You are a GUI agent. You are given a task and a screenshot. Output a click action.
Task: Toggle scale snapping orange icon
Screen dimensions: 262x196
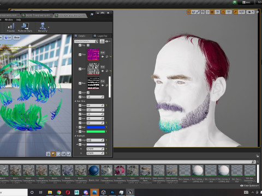click(235, 12)
